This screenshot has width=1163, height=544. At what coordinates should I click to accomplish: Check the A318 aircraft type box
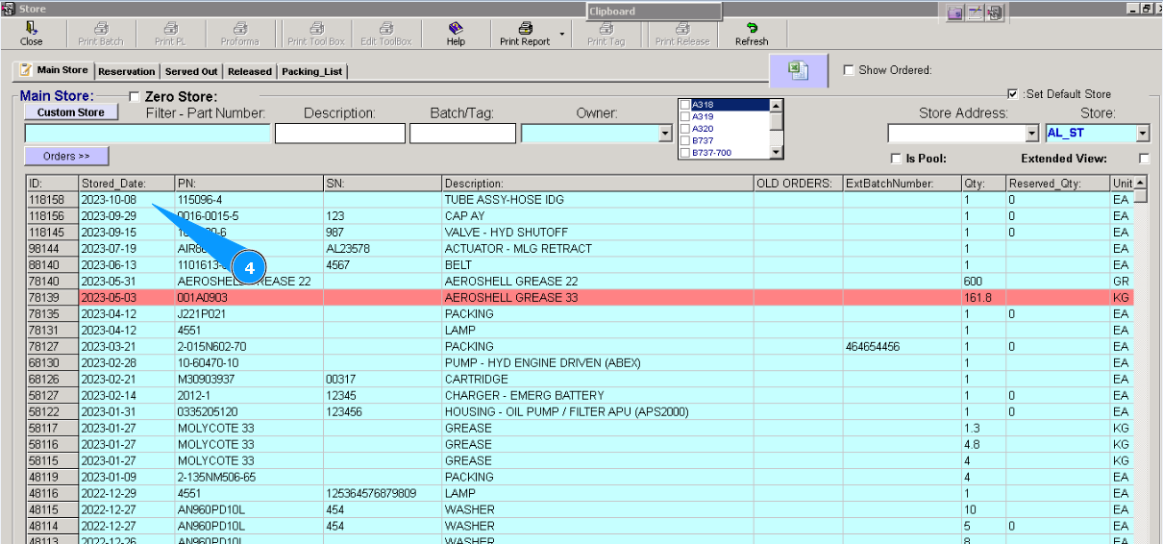[685, 105]
